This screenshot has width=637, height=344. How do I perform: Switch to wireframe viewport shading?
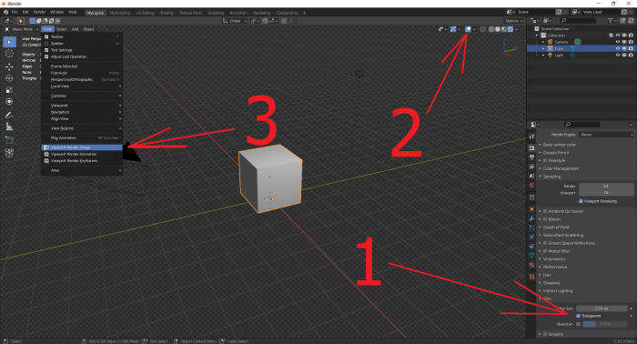[491, 29]
